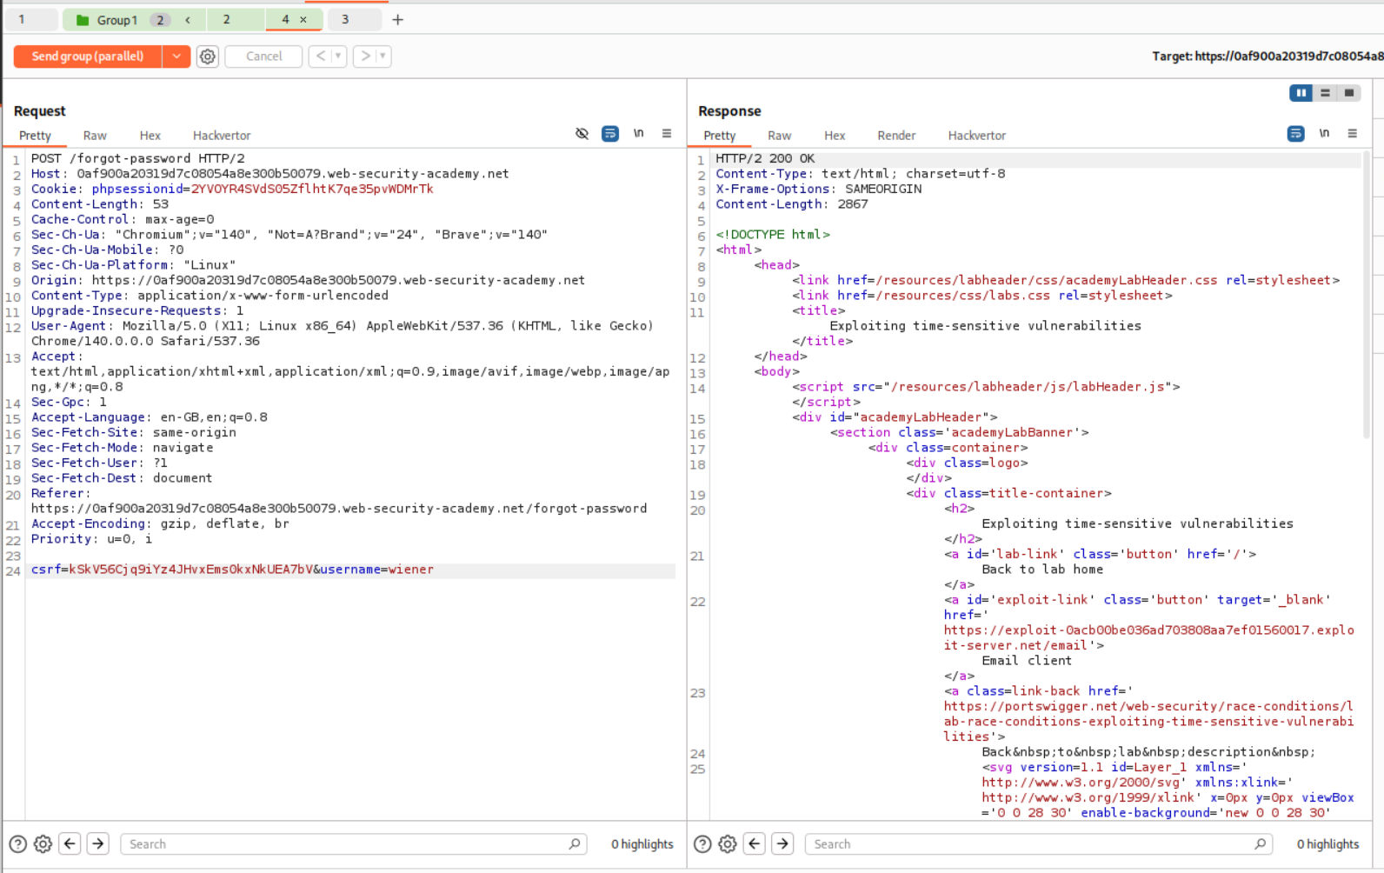Click Send group (parallel) button
This screenshot has height=873, width=1384.
(88, 57)
